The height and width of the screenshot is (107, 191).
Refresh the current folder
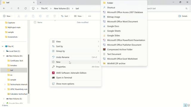(x=25, y=8)
